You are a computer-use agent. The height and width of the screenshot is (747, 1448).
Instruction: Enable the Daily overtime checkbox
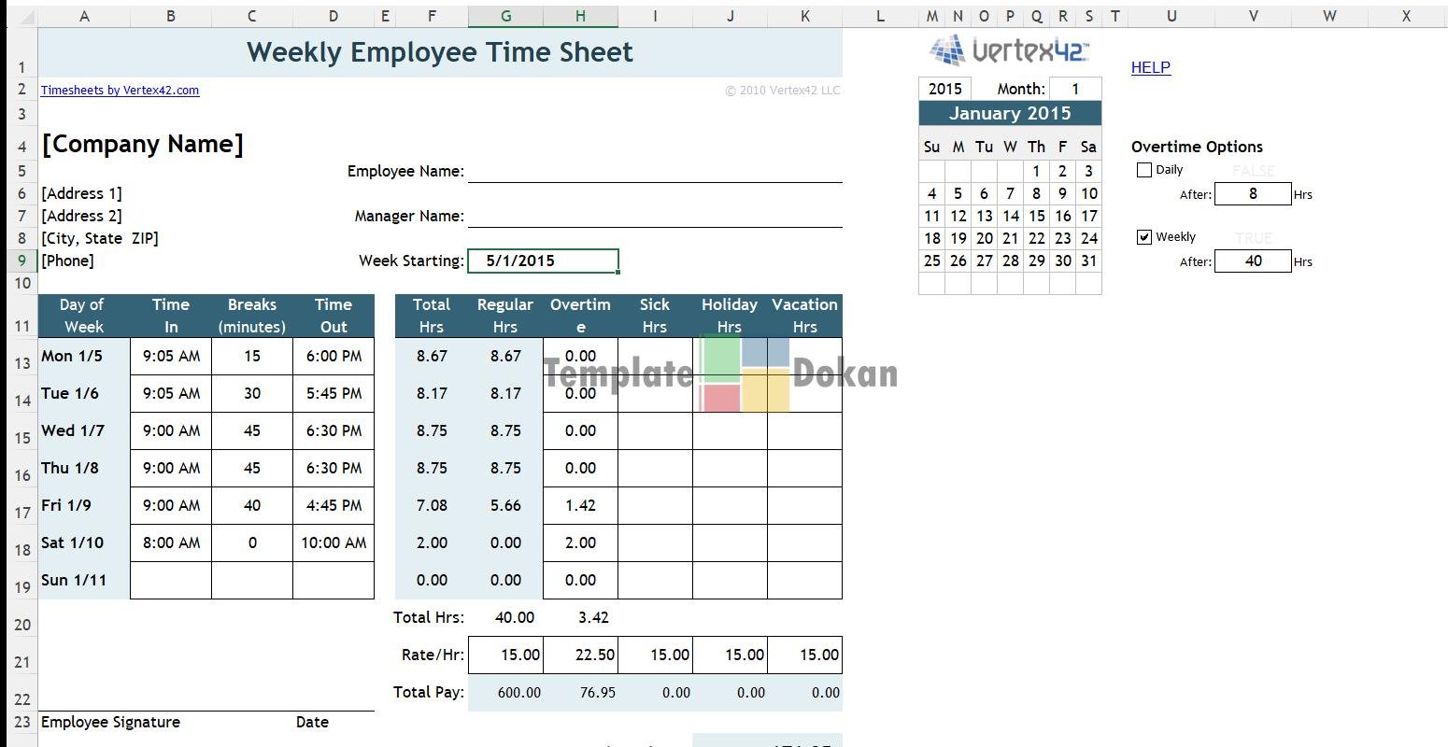[1144, 170]
